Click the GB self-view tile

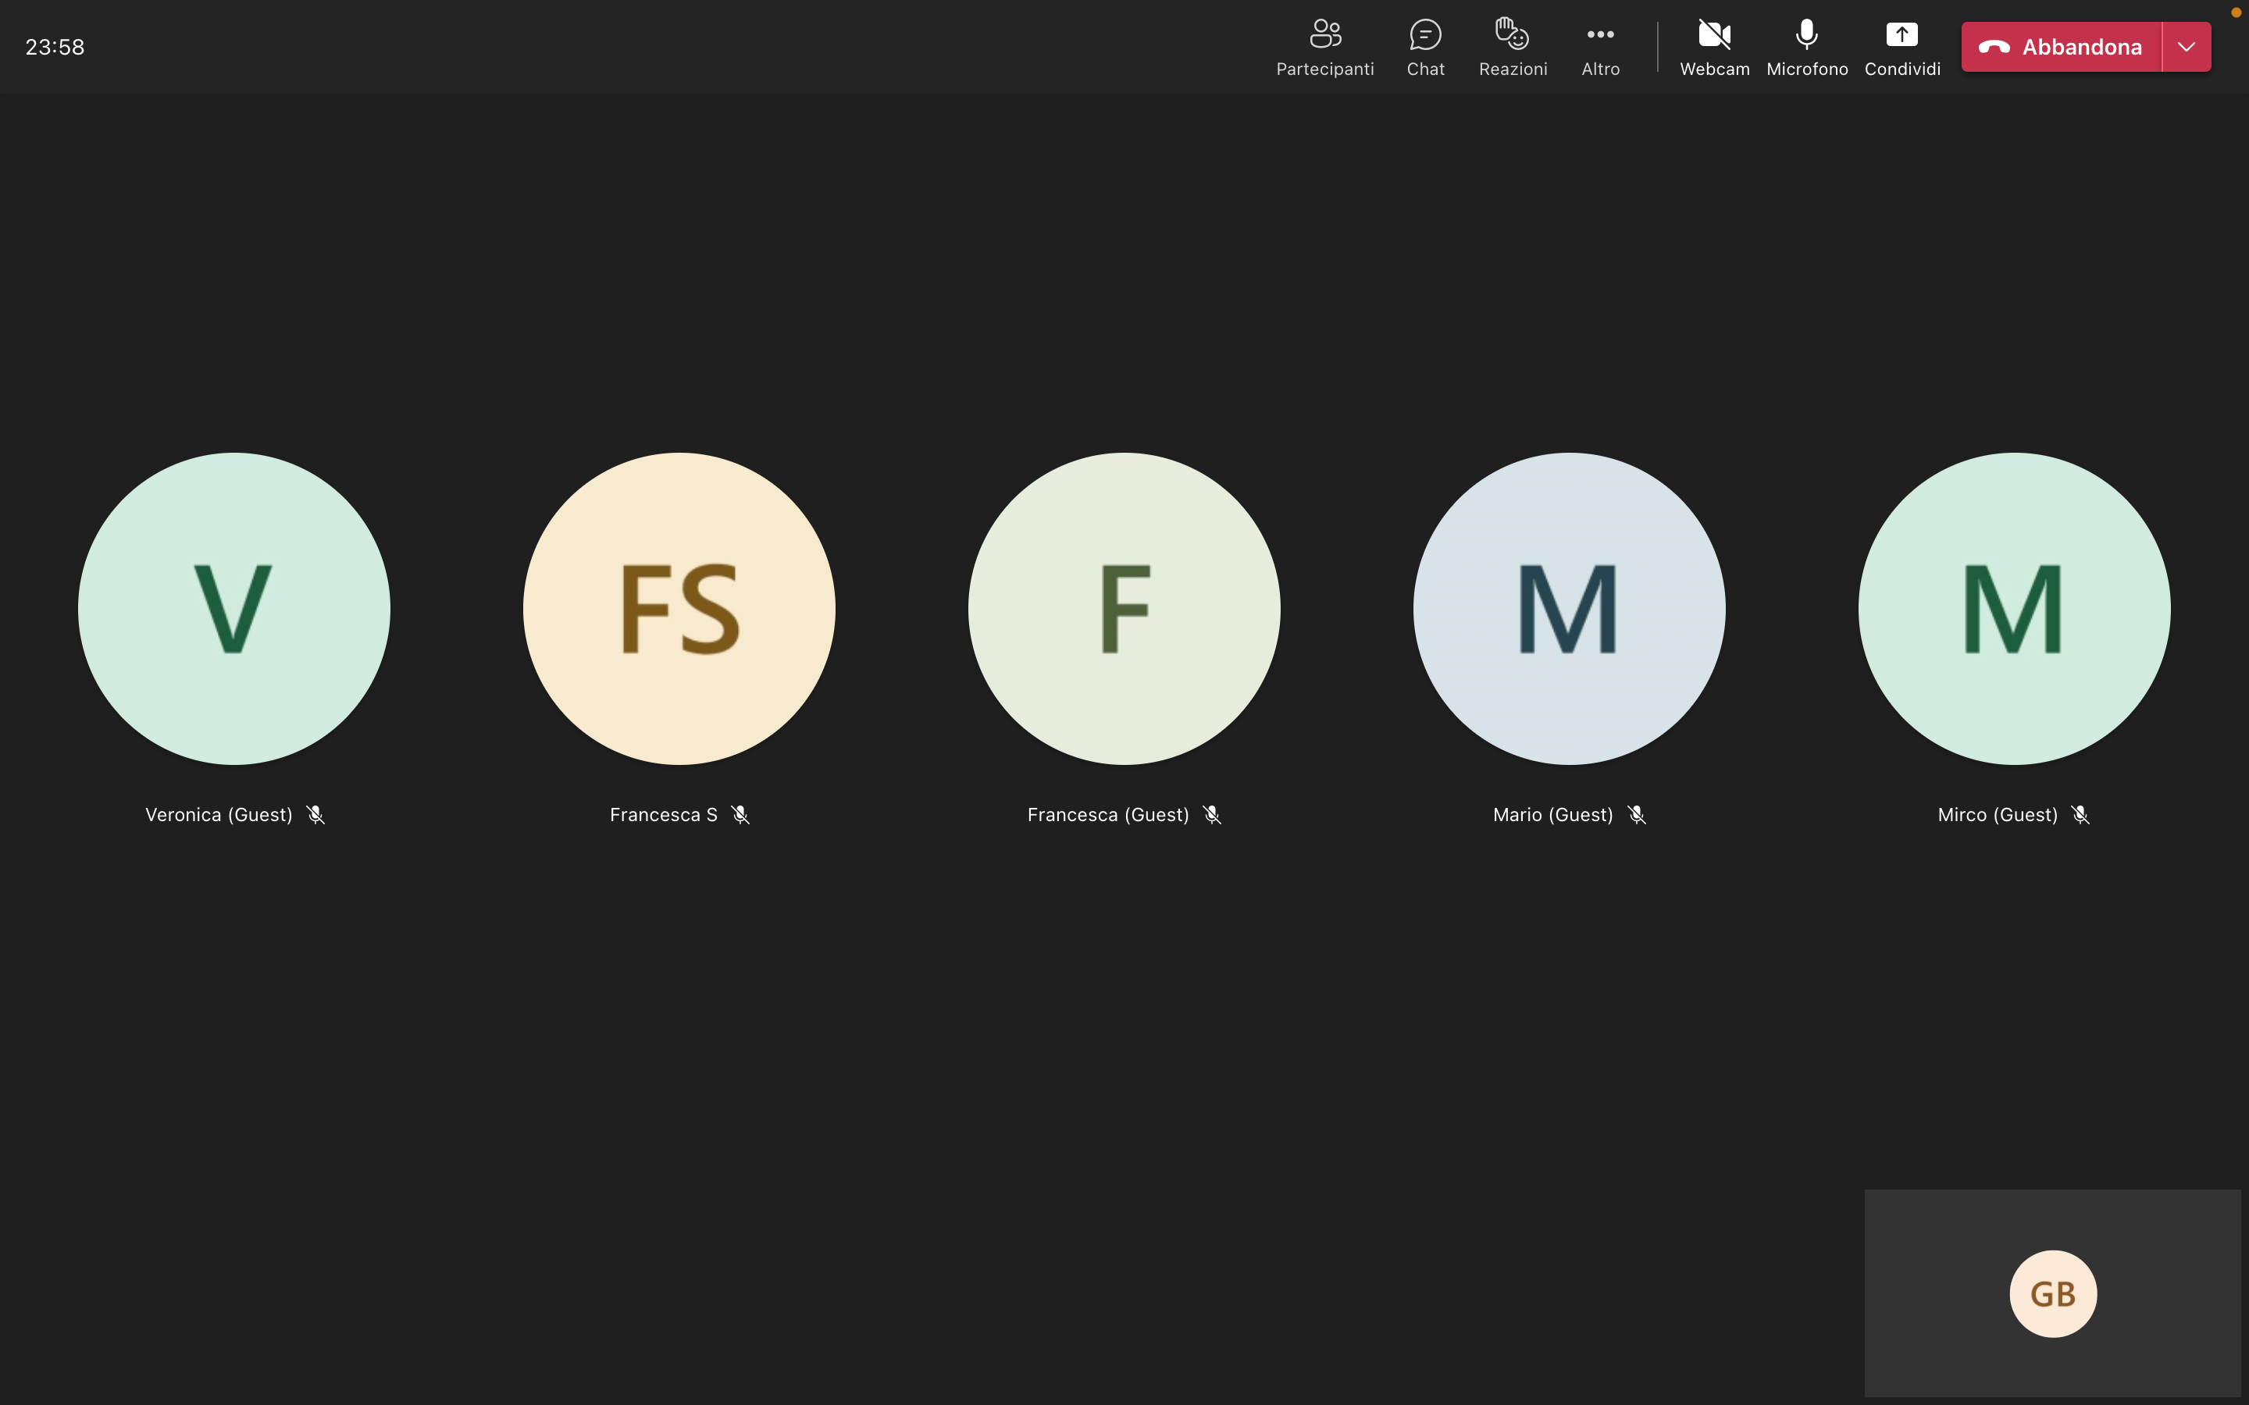tap(2052, 1293)
